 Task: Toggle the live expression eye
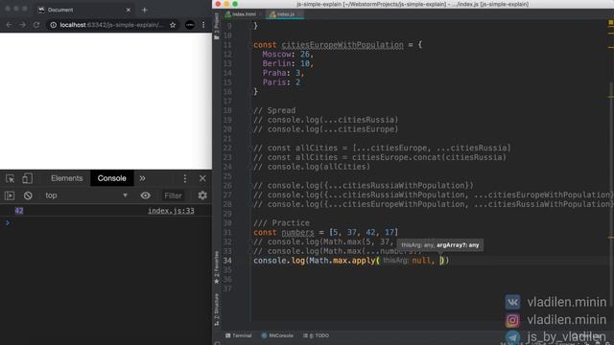point(145,195)
